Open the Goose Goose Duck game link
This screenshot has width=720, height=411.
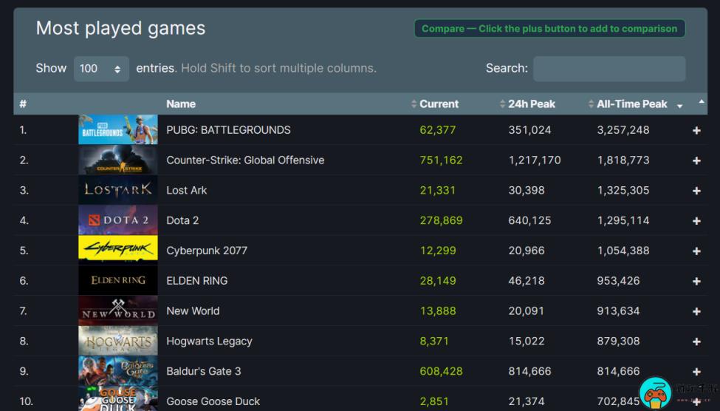(213, 401)
